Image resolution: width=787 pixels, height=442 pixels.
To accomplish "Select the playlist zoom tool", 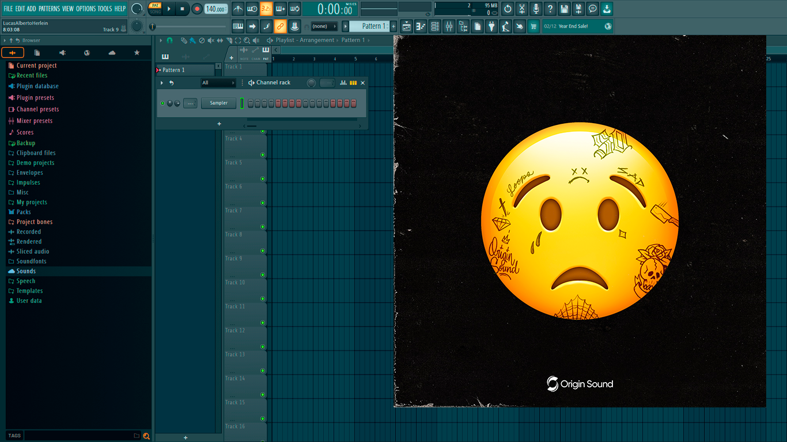I will pos(247,40).
